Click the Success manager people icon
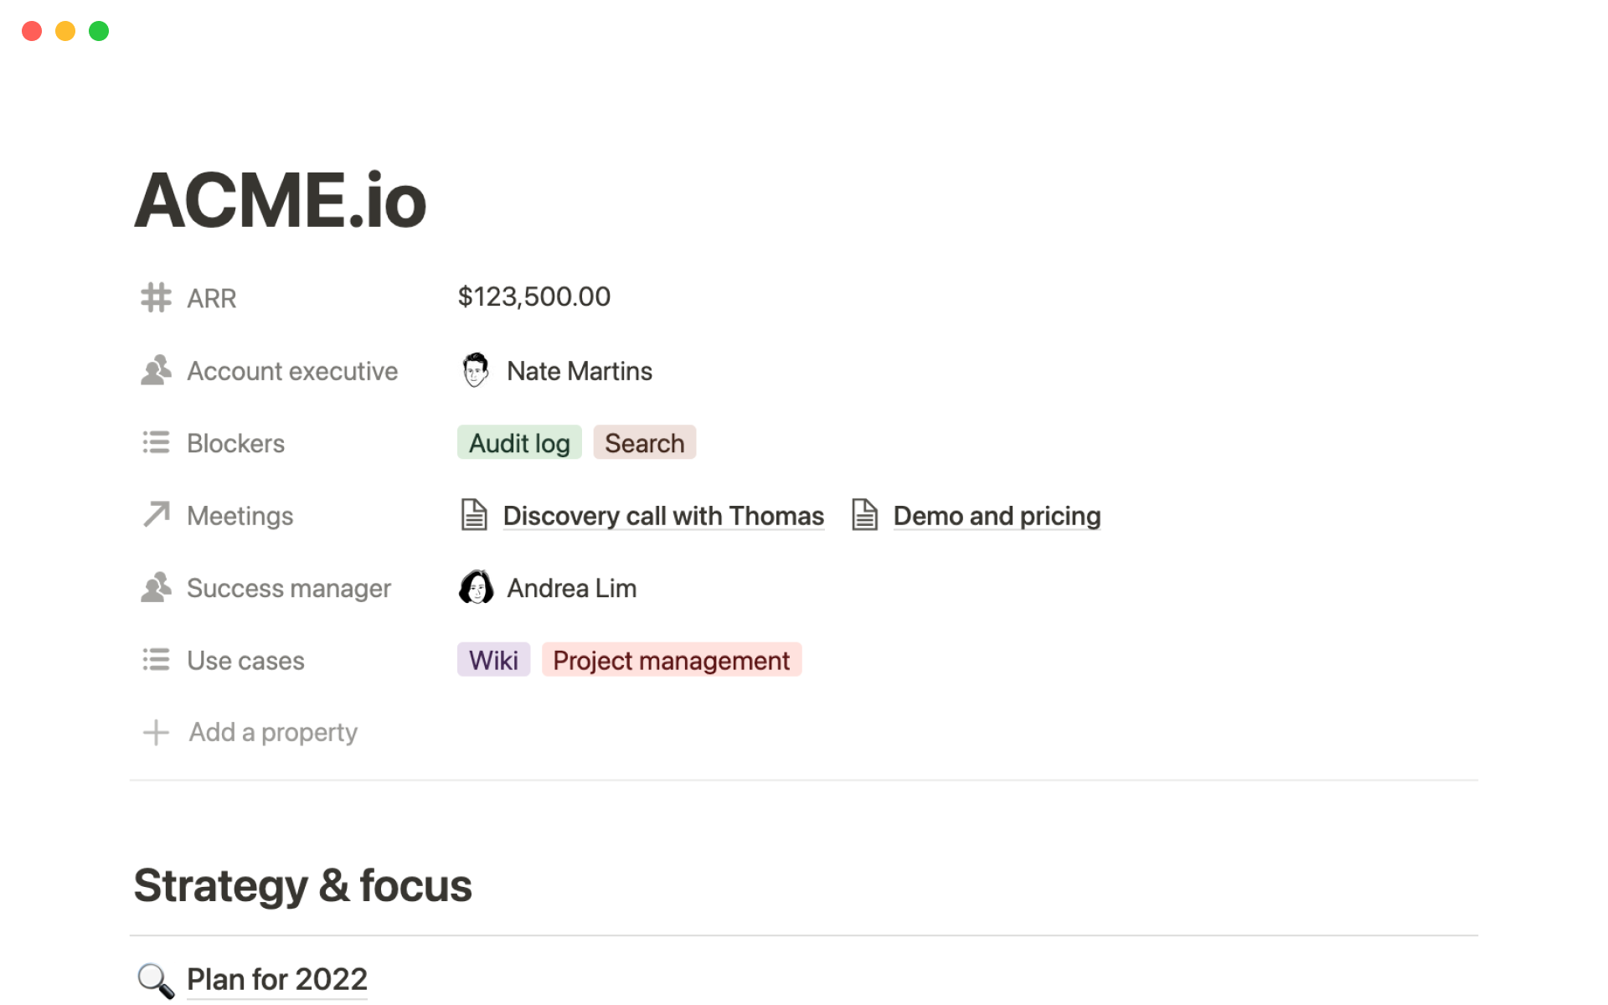The image size is (1608, 1005). [x=156, y=587]
